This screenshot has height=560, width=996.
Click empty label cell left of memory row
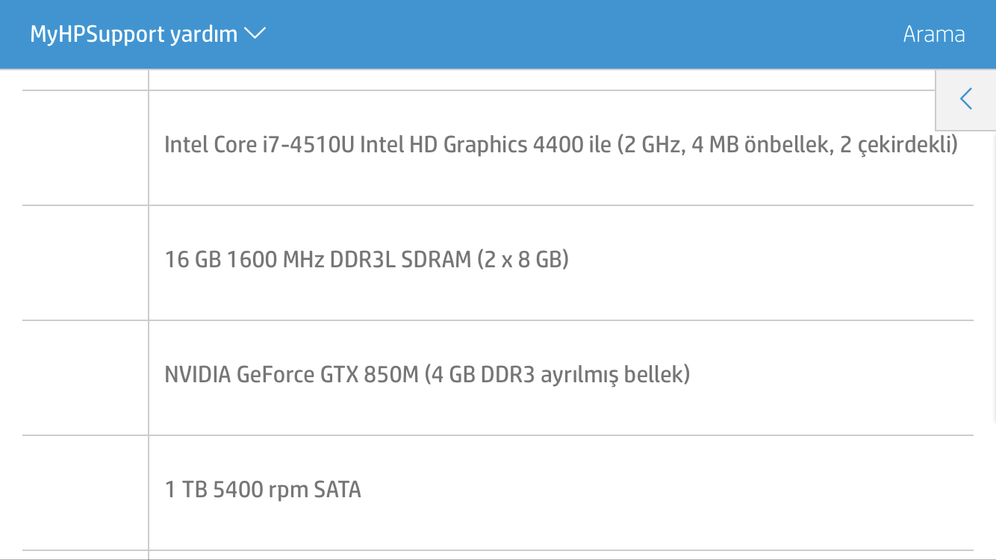point(85,263)
